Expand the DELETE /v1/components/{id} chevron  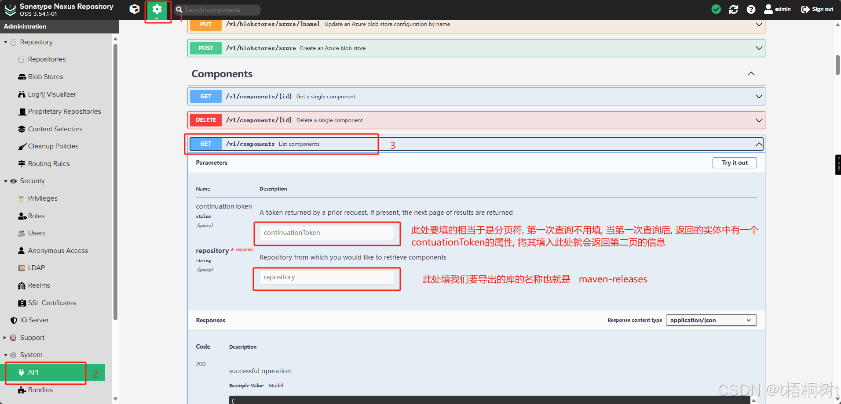(x=759, y=120)
